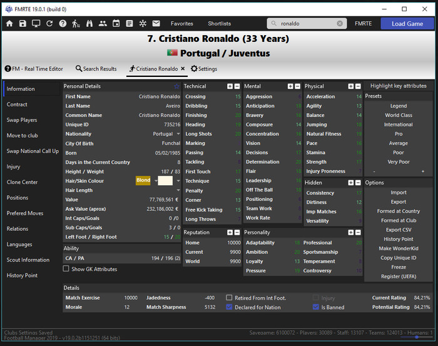Clear the search box with X icon
438x346 pixels.
(x=340, y=23)
